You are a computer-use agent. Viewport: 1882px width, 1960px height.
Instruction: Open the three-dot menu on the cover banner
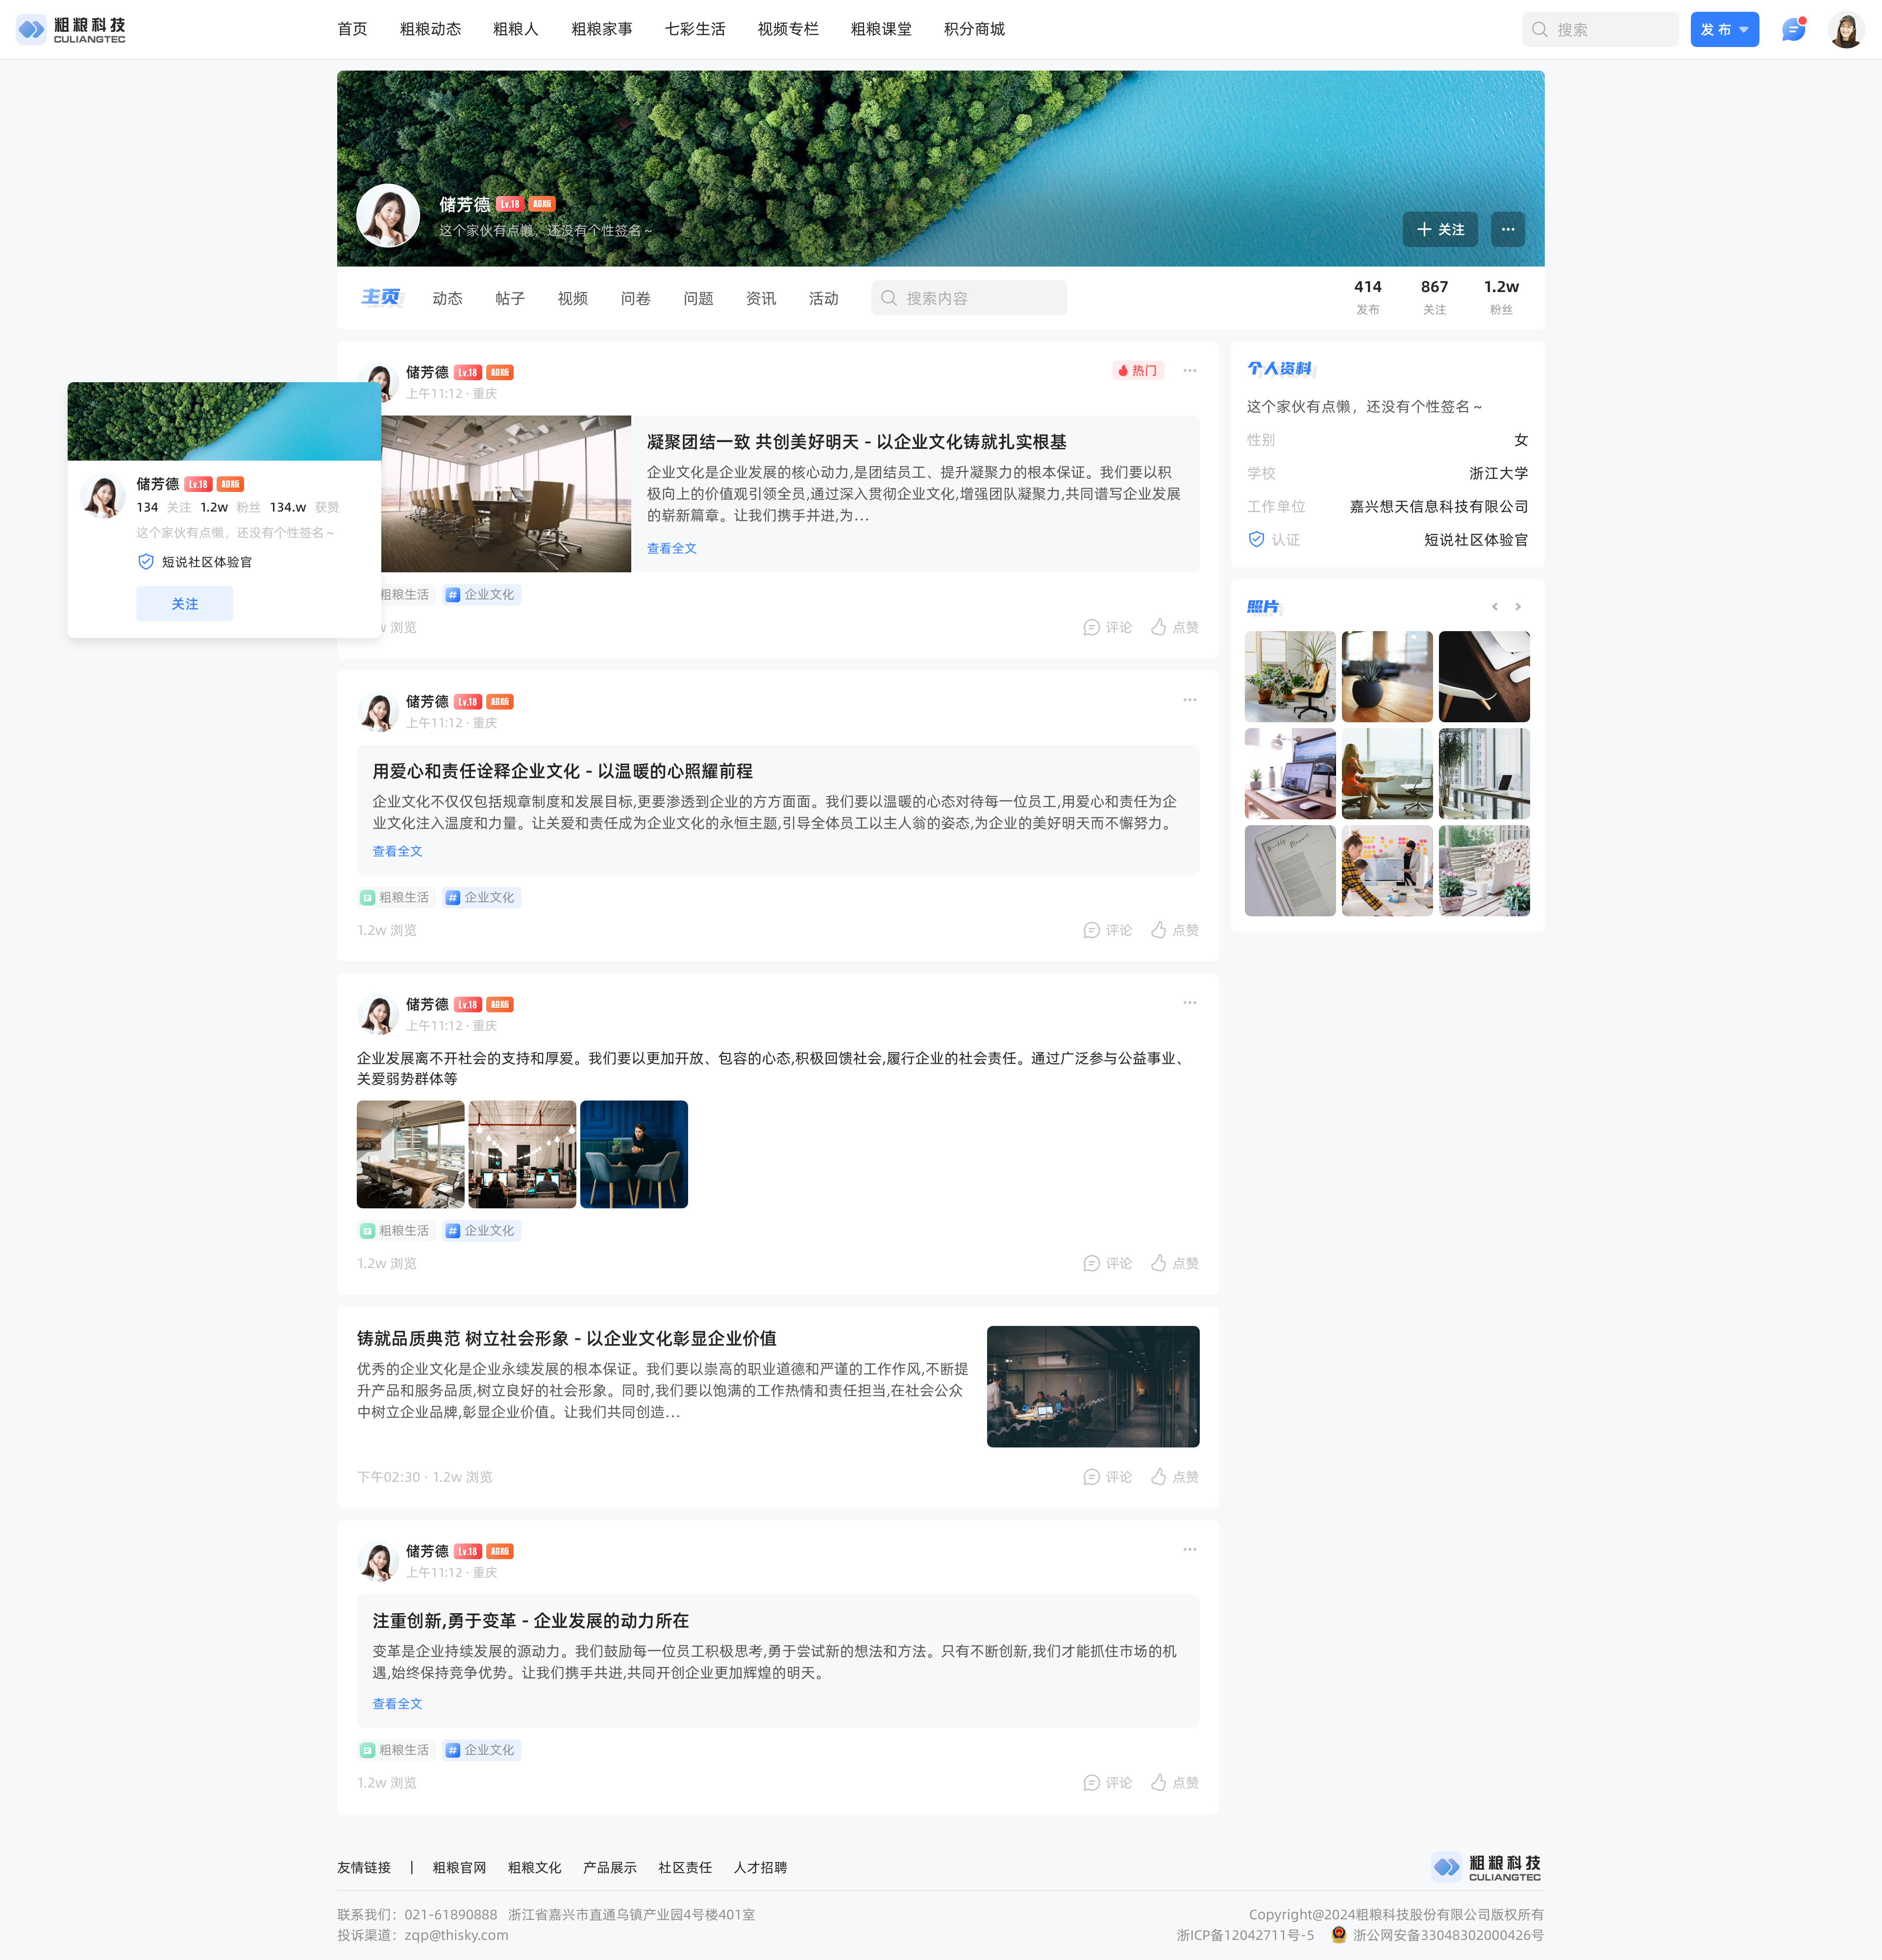tap(1507, 229)
